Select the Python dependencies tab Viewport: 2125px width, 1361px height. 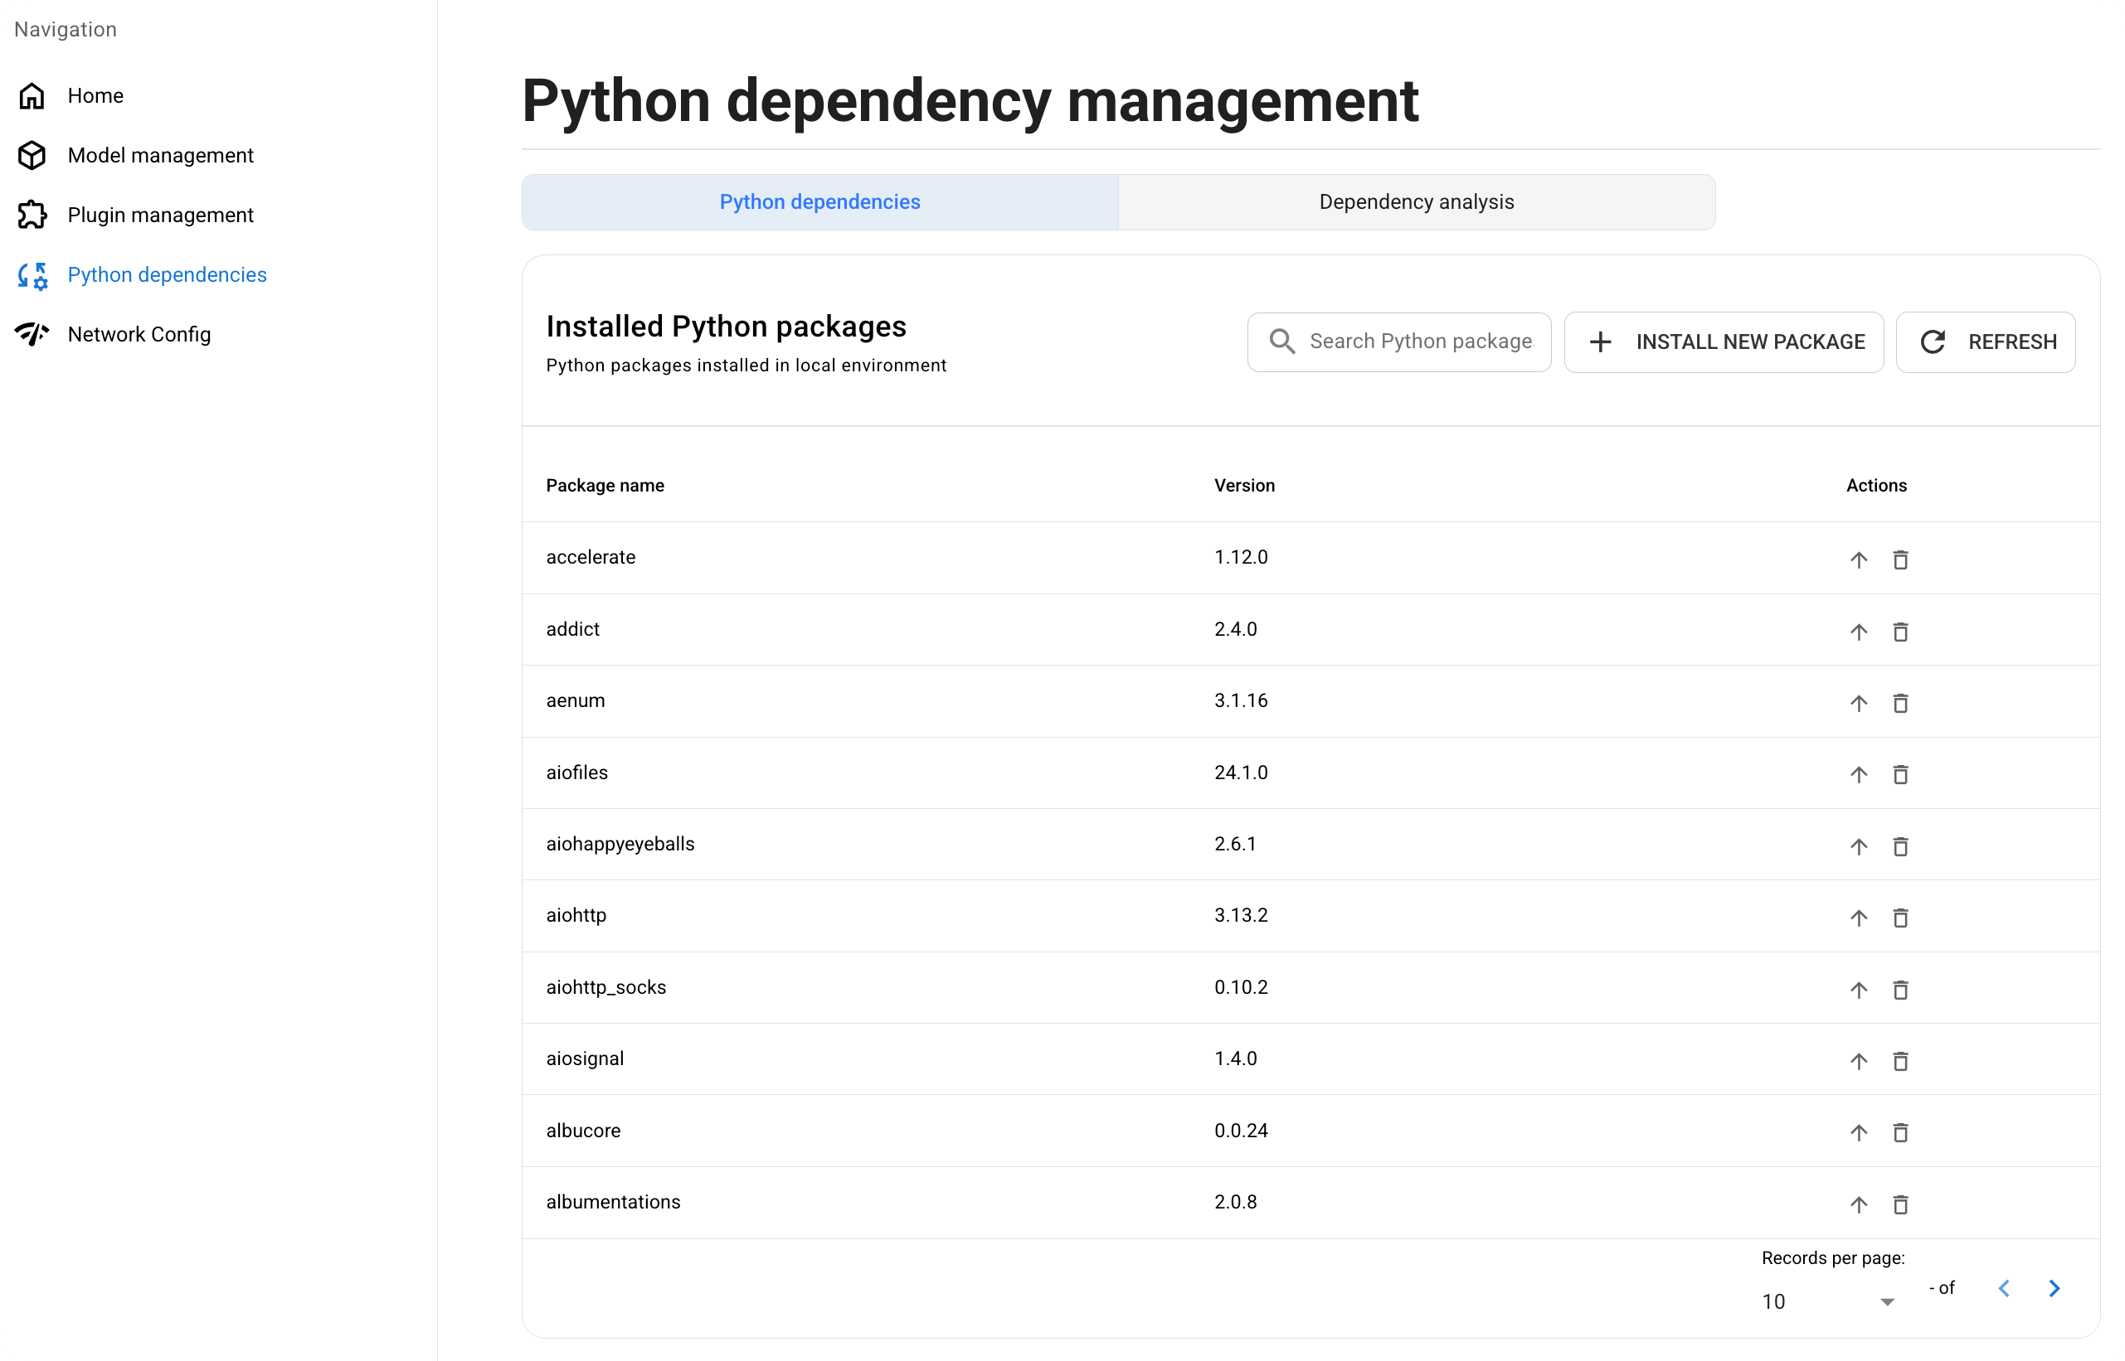[x=819, y=201]
